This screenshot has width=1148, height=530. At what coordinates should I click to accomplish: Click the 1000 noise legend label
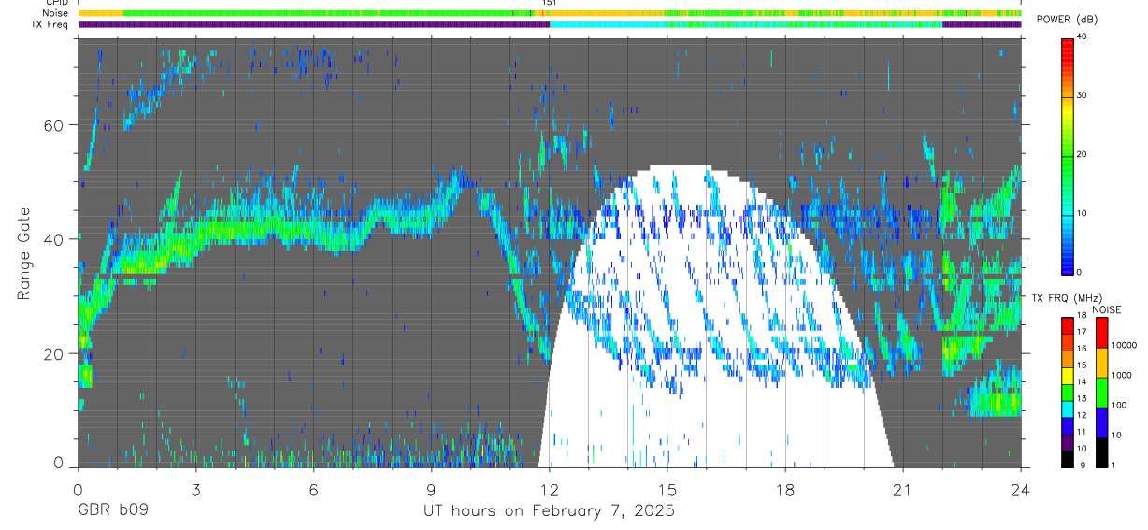pyautogui.click(x=1120, y=375)
